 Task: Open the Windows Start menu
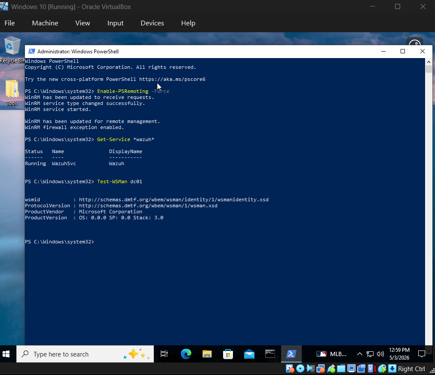pyautogui.click(x=6, y=354)
